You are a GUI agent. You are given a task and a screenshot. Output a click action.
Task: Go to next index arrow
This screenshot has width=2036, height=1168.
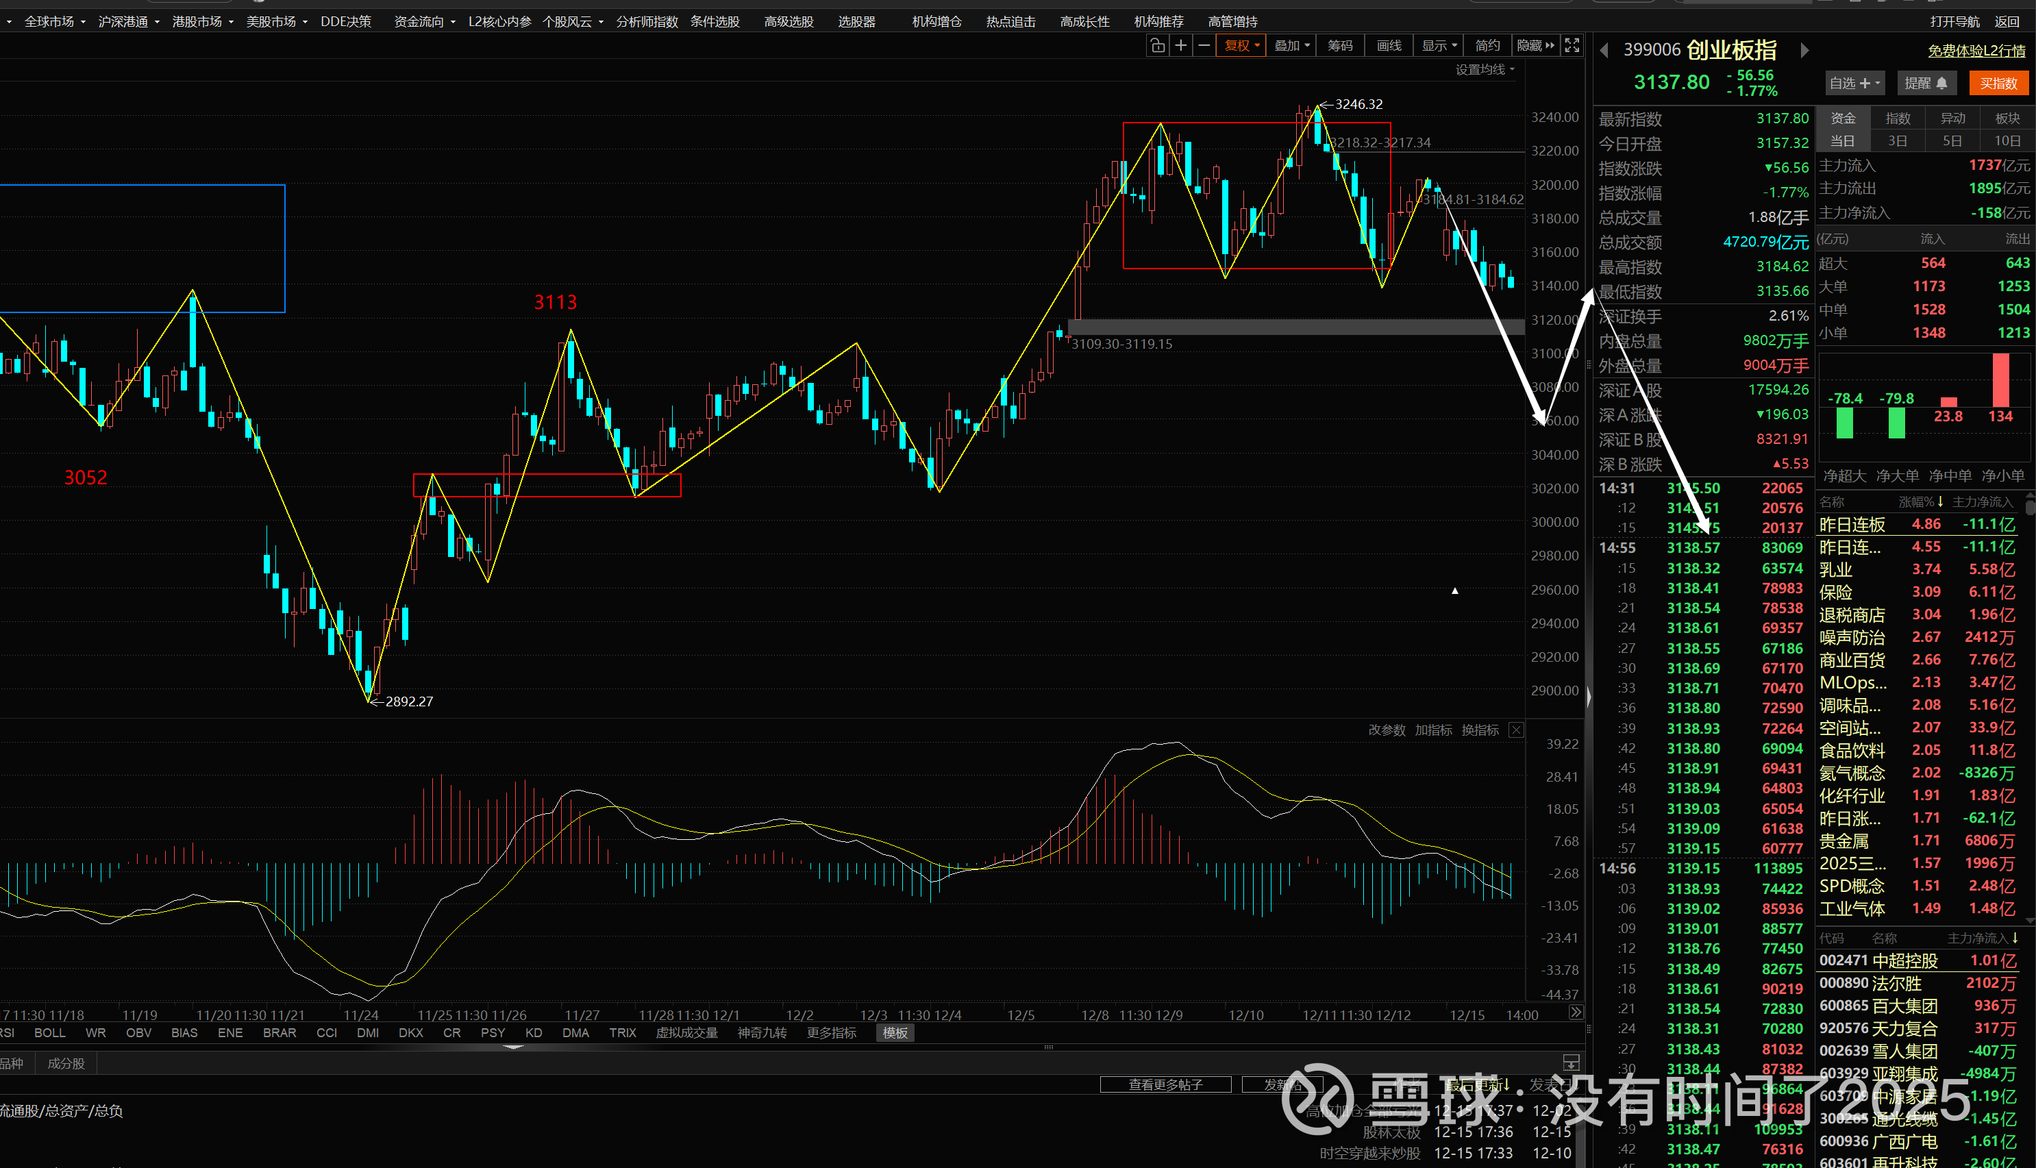[1804, 51]
